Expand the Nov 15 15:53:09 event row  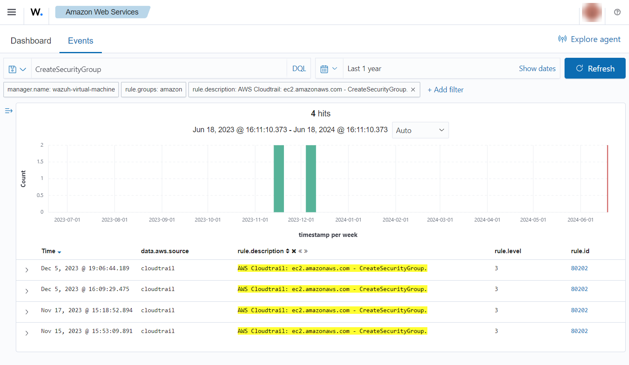pos(27,333)
